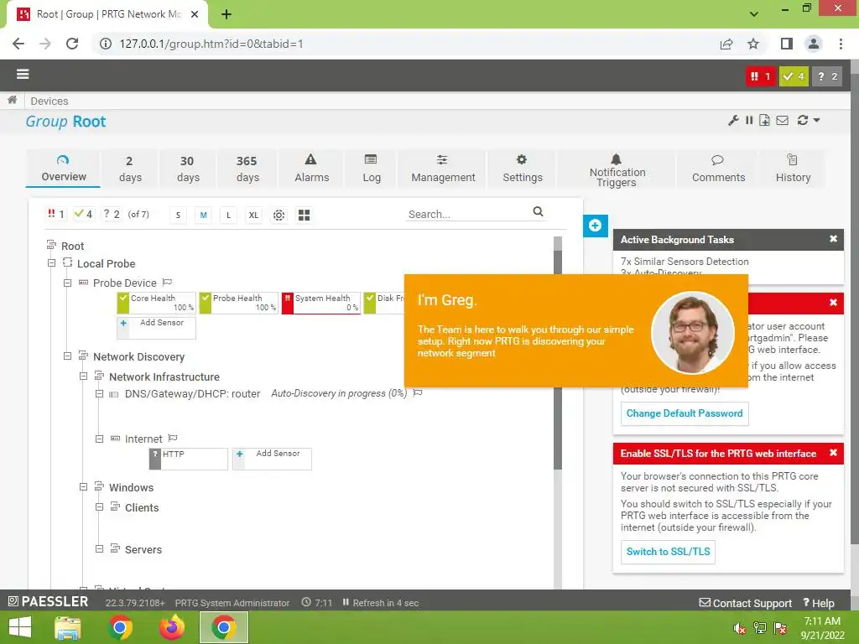Click Change Default Password button
Screen dimensions: 859x644
[685, 413]
